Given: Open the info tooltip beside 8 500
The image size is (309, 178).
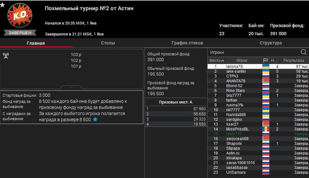Looking at the screenshot, I should [95, 119].
